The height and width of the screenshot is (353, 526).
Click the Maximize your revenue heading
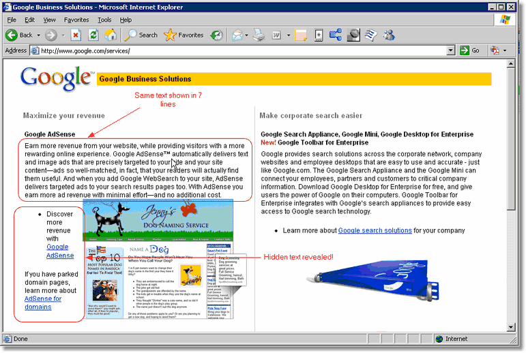63,116
